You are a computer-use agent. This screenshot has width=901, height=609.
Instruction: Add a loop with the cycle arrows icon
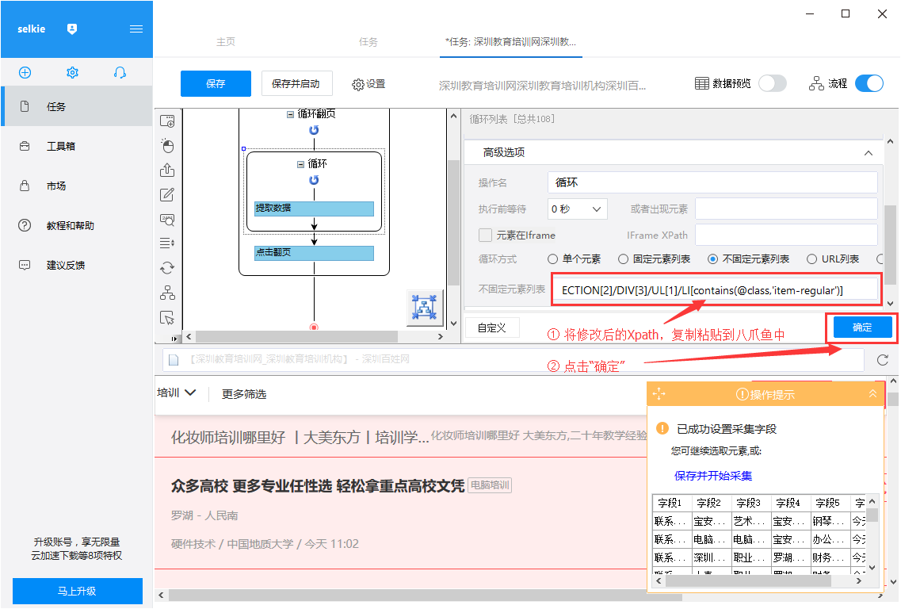pos(167,268)
